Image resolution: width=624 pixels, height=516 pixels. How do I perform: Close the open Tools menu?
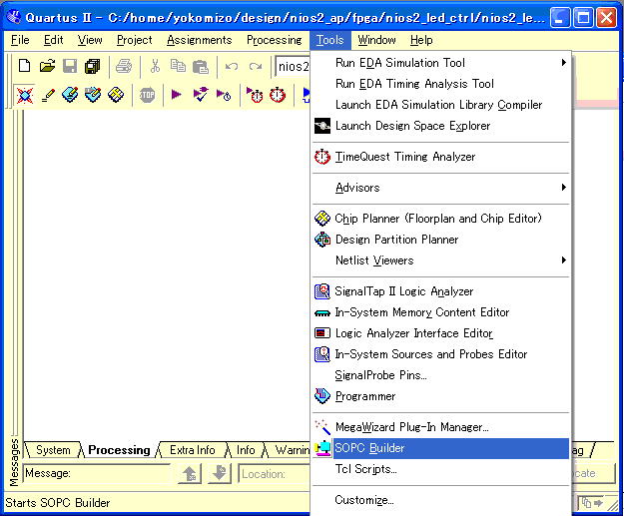coord(329,40)
